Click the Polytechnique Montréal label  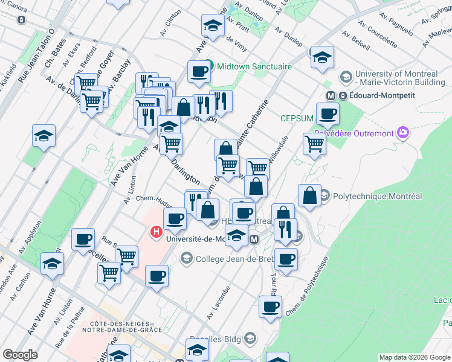[x=377, y=196]
